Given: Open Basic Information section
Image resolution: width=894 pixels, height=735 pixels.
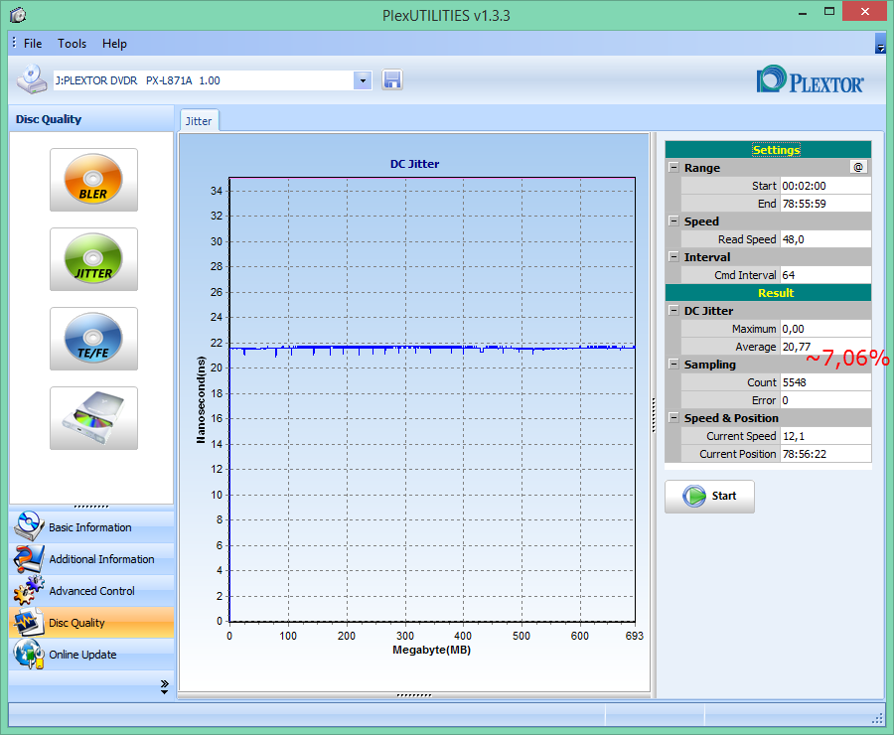Looking at the screenshot, I should coord(91,526).
